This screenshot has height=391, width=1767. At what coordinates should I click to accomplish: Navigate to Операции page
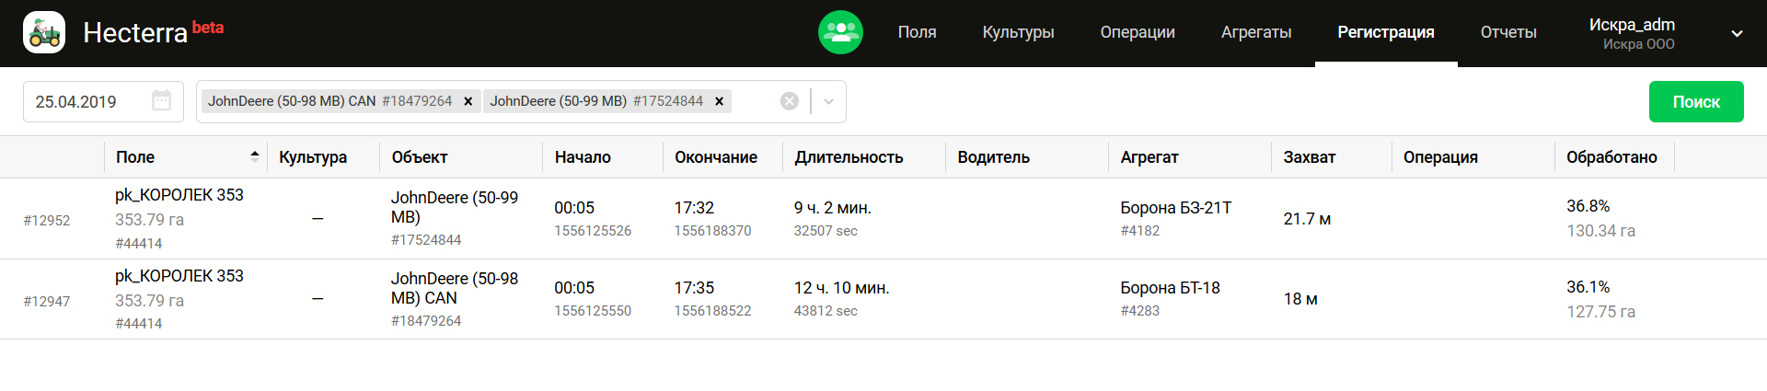1137,32
